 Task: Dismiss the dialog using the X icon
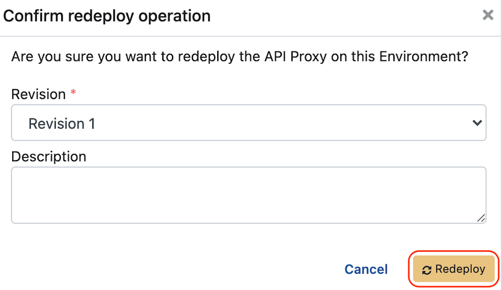tap(488, 16)
